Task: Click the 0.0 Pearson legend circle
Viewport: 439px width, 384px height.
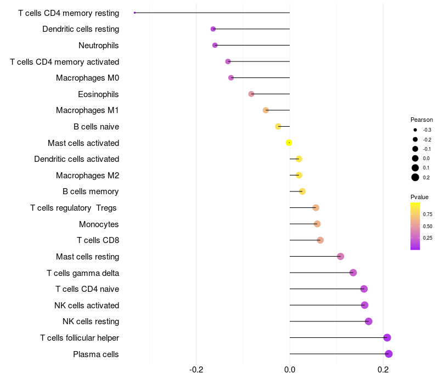Action: [415, 159]
